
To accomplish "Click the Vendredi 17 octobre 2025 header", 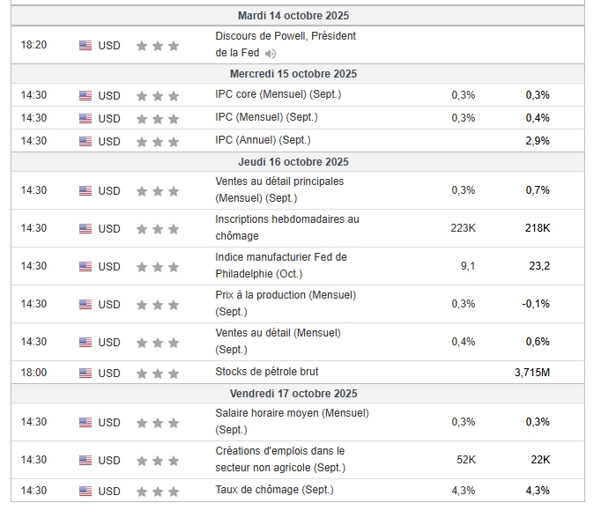I will pos(293,394).
